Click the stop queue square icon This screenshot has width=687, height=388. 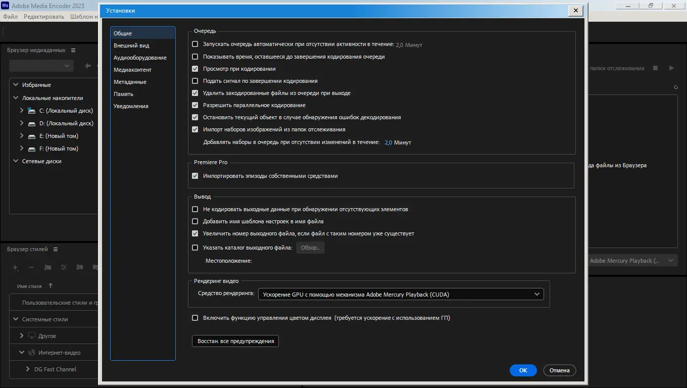click(x=656, y=68)
